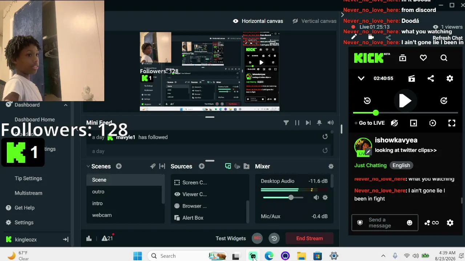465x261 pixels.
Task: Click the Mini Feed notification bell icon
Action: point(319,123)
